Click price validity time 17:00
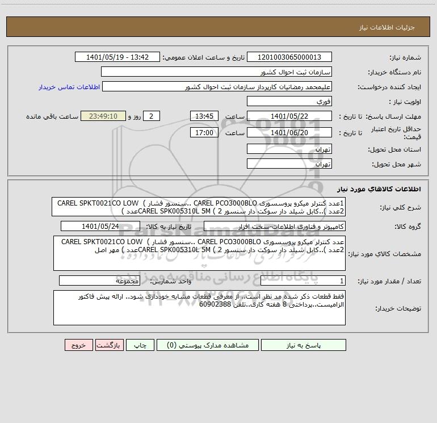 (204, 132)
